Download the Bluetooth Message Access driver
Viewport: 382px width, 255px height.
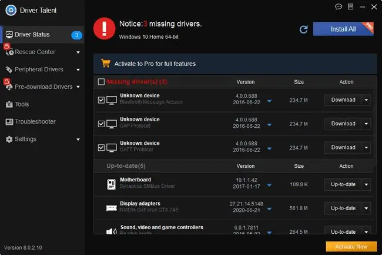coord(343,100)
